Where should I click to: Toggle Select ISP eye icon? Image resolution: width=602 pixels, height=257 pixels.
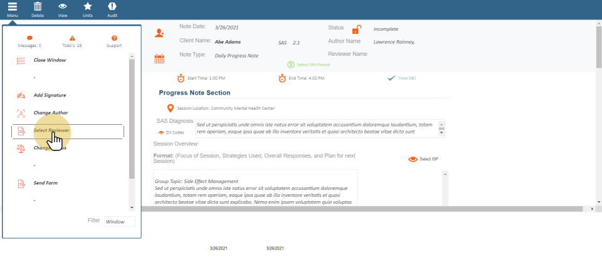[413, 159]
